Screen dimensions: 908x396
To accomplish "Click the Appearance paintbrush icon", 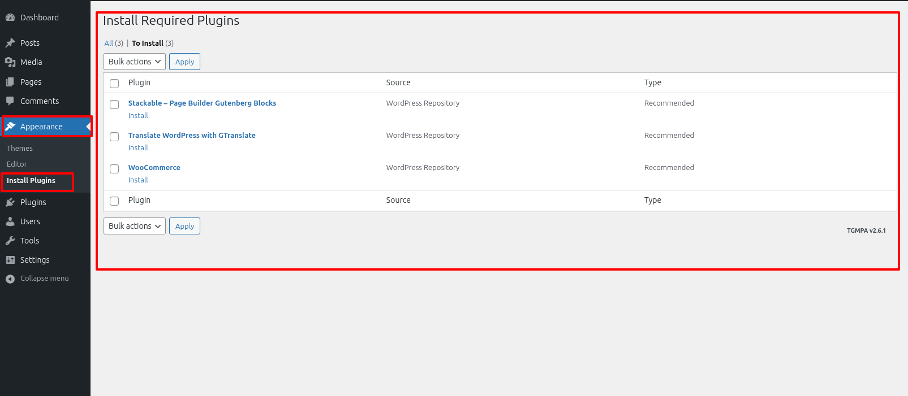I will pos(10,127).
